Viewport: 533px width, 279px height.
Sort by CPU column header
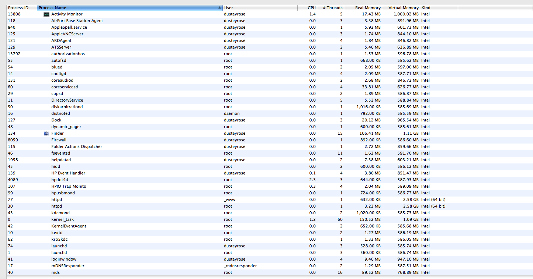(x=308, y=8)
